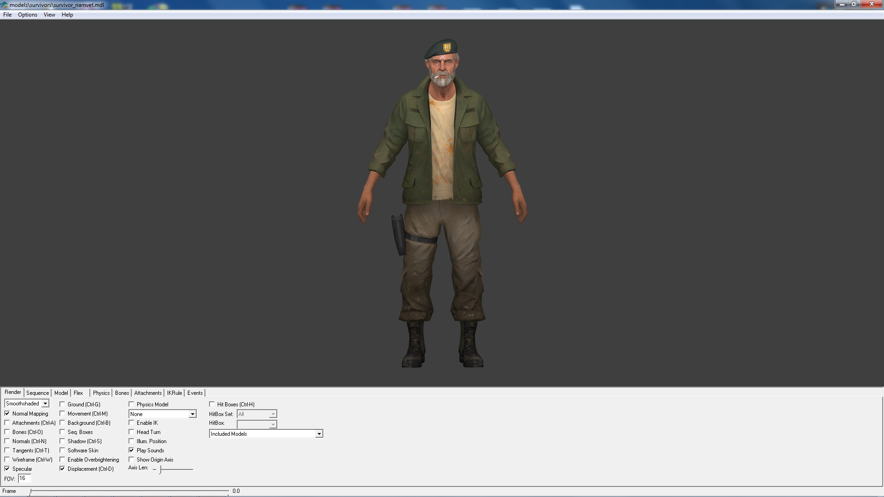Click the model viewer title bar icon
The width and height of the screenshot is (884, 497).
tap(4, 5)
